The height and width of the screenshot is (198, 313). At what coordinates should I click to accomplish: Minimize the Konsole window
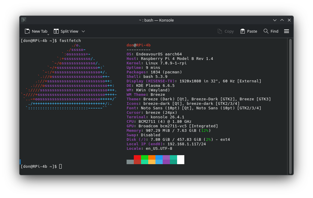pyautogui.click(x=275, y=20)
